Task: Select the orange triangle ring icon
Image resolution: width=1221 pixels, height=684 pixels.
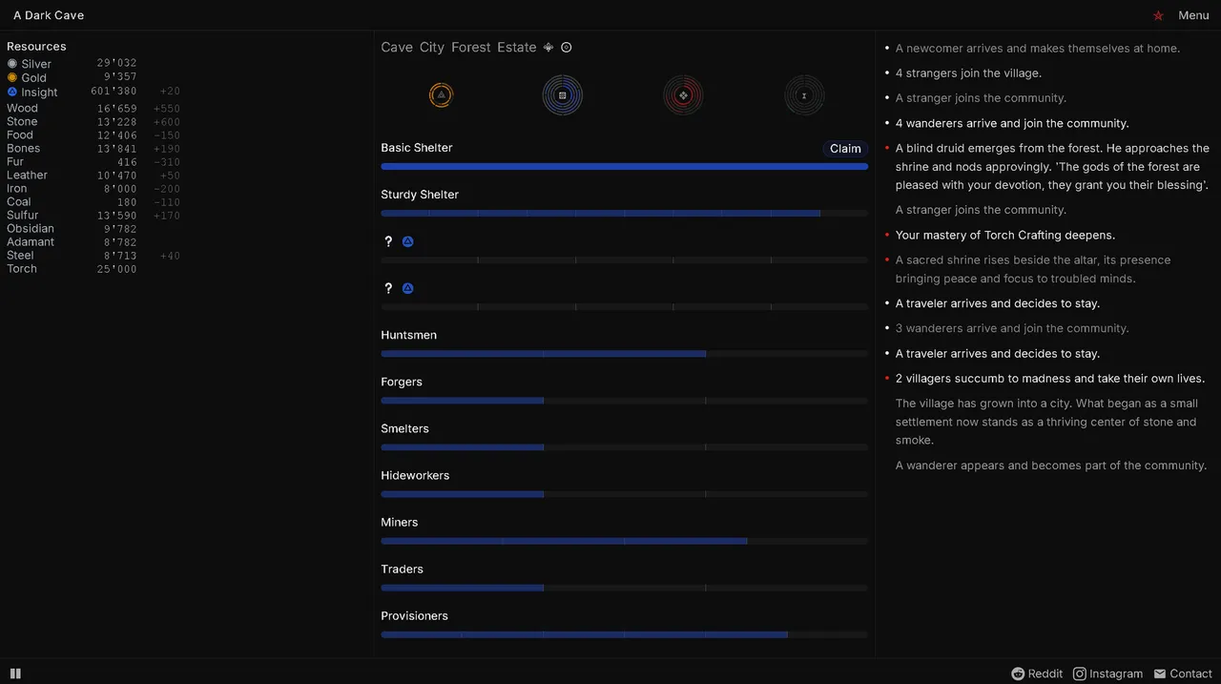Action: [441, 95]
